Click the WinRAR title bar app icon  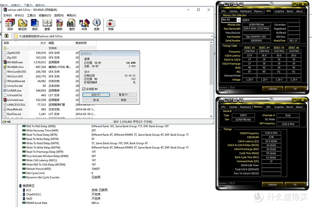5,10
